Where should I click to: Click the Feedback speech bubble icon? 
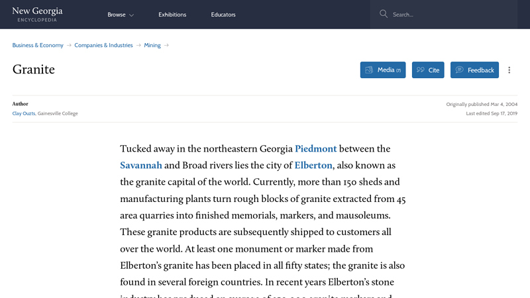point(459,70)
